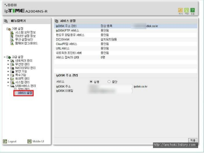Select the URL서비스 row
Screen dimensions: 204x153
pyautogui.click(x=126, y=48)
